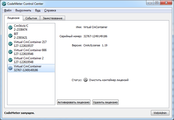
Task: Select Virtual CmContainer 2 entry
Action: pos(31,60)
